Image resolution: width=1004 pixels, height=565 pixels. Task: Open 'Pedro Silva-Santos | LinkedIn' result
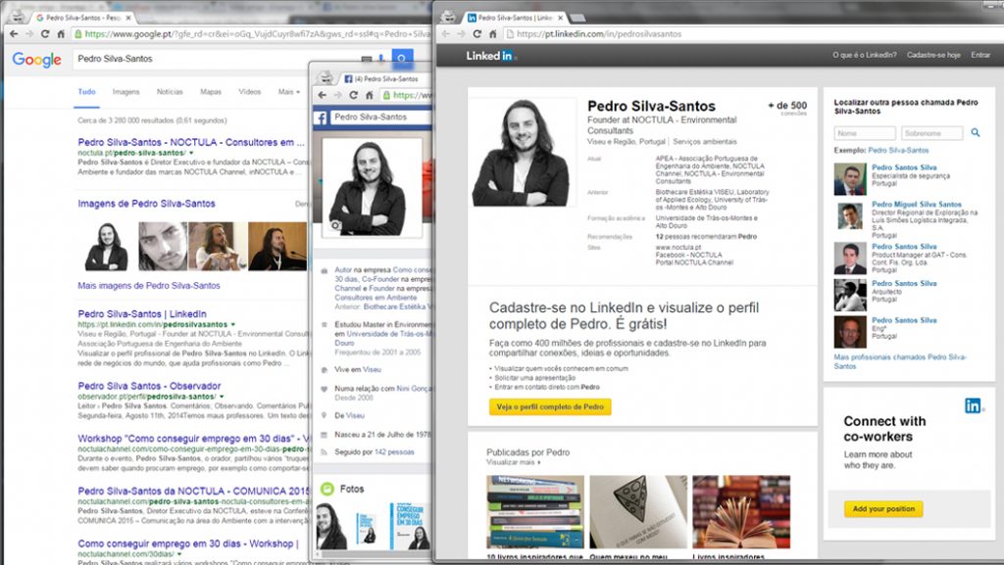click(x=142, y=313)
